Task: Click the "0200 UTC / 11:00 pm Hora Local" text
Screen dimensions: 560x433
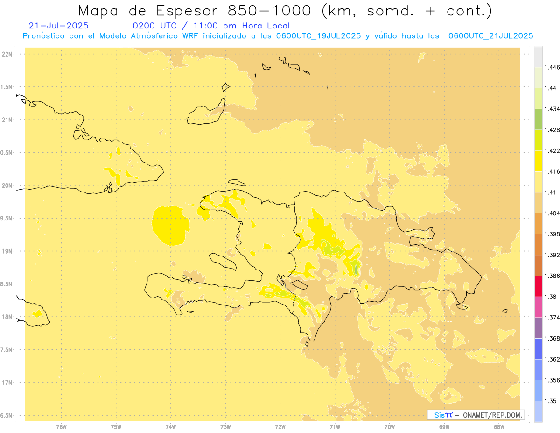Action: click(211, 26)
